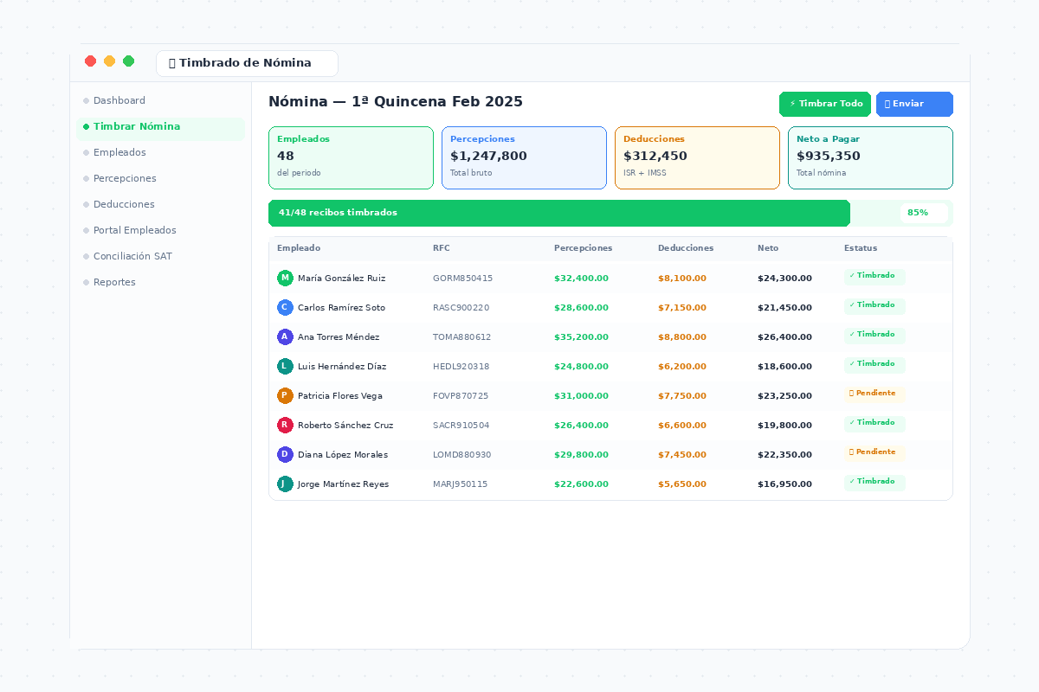Click the RFC GORM850415
Image resolution: width=1039 pixels, height=692 pixels.
click(x=462, y=279)
